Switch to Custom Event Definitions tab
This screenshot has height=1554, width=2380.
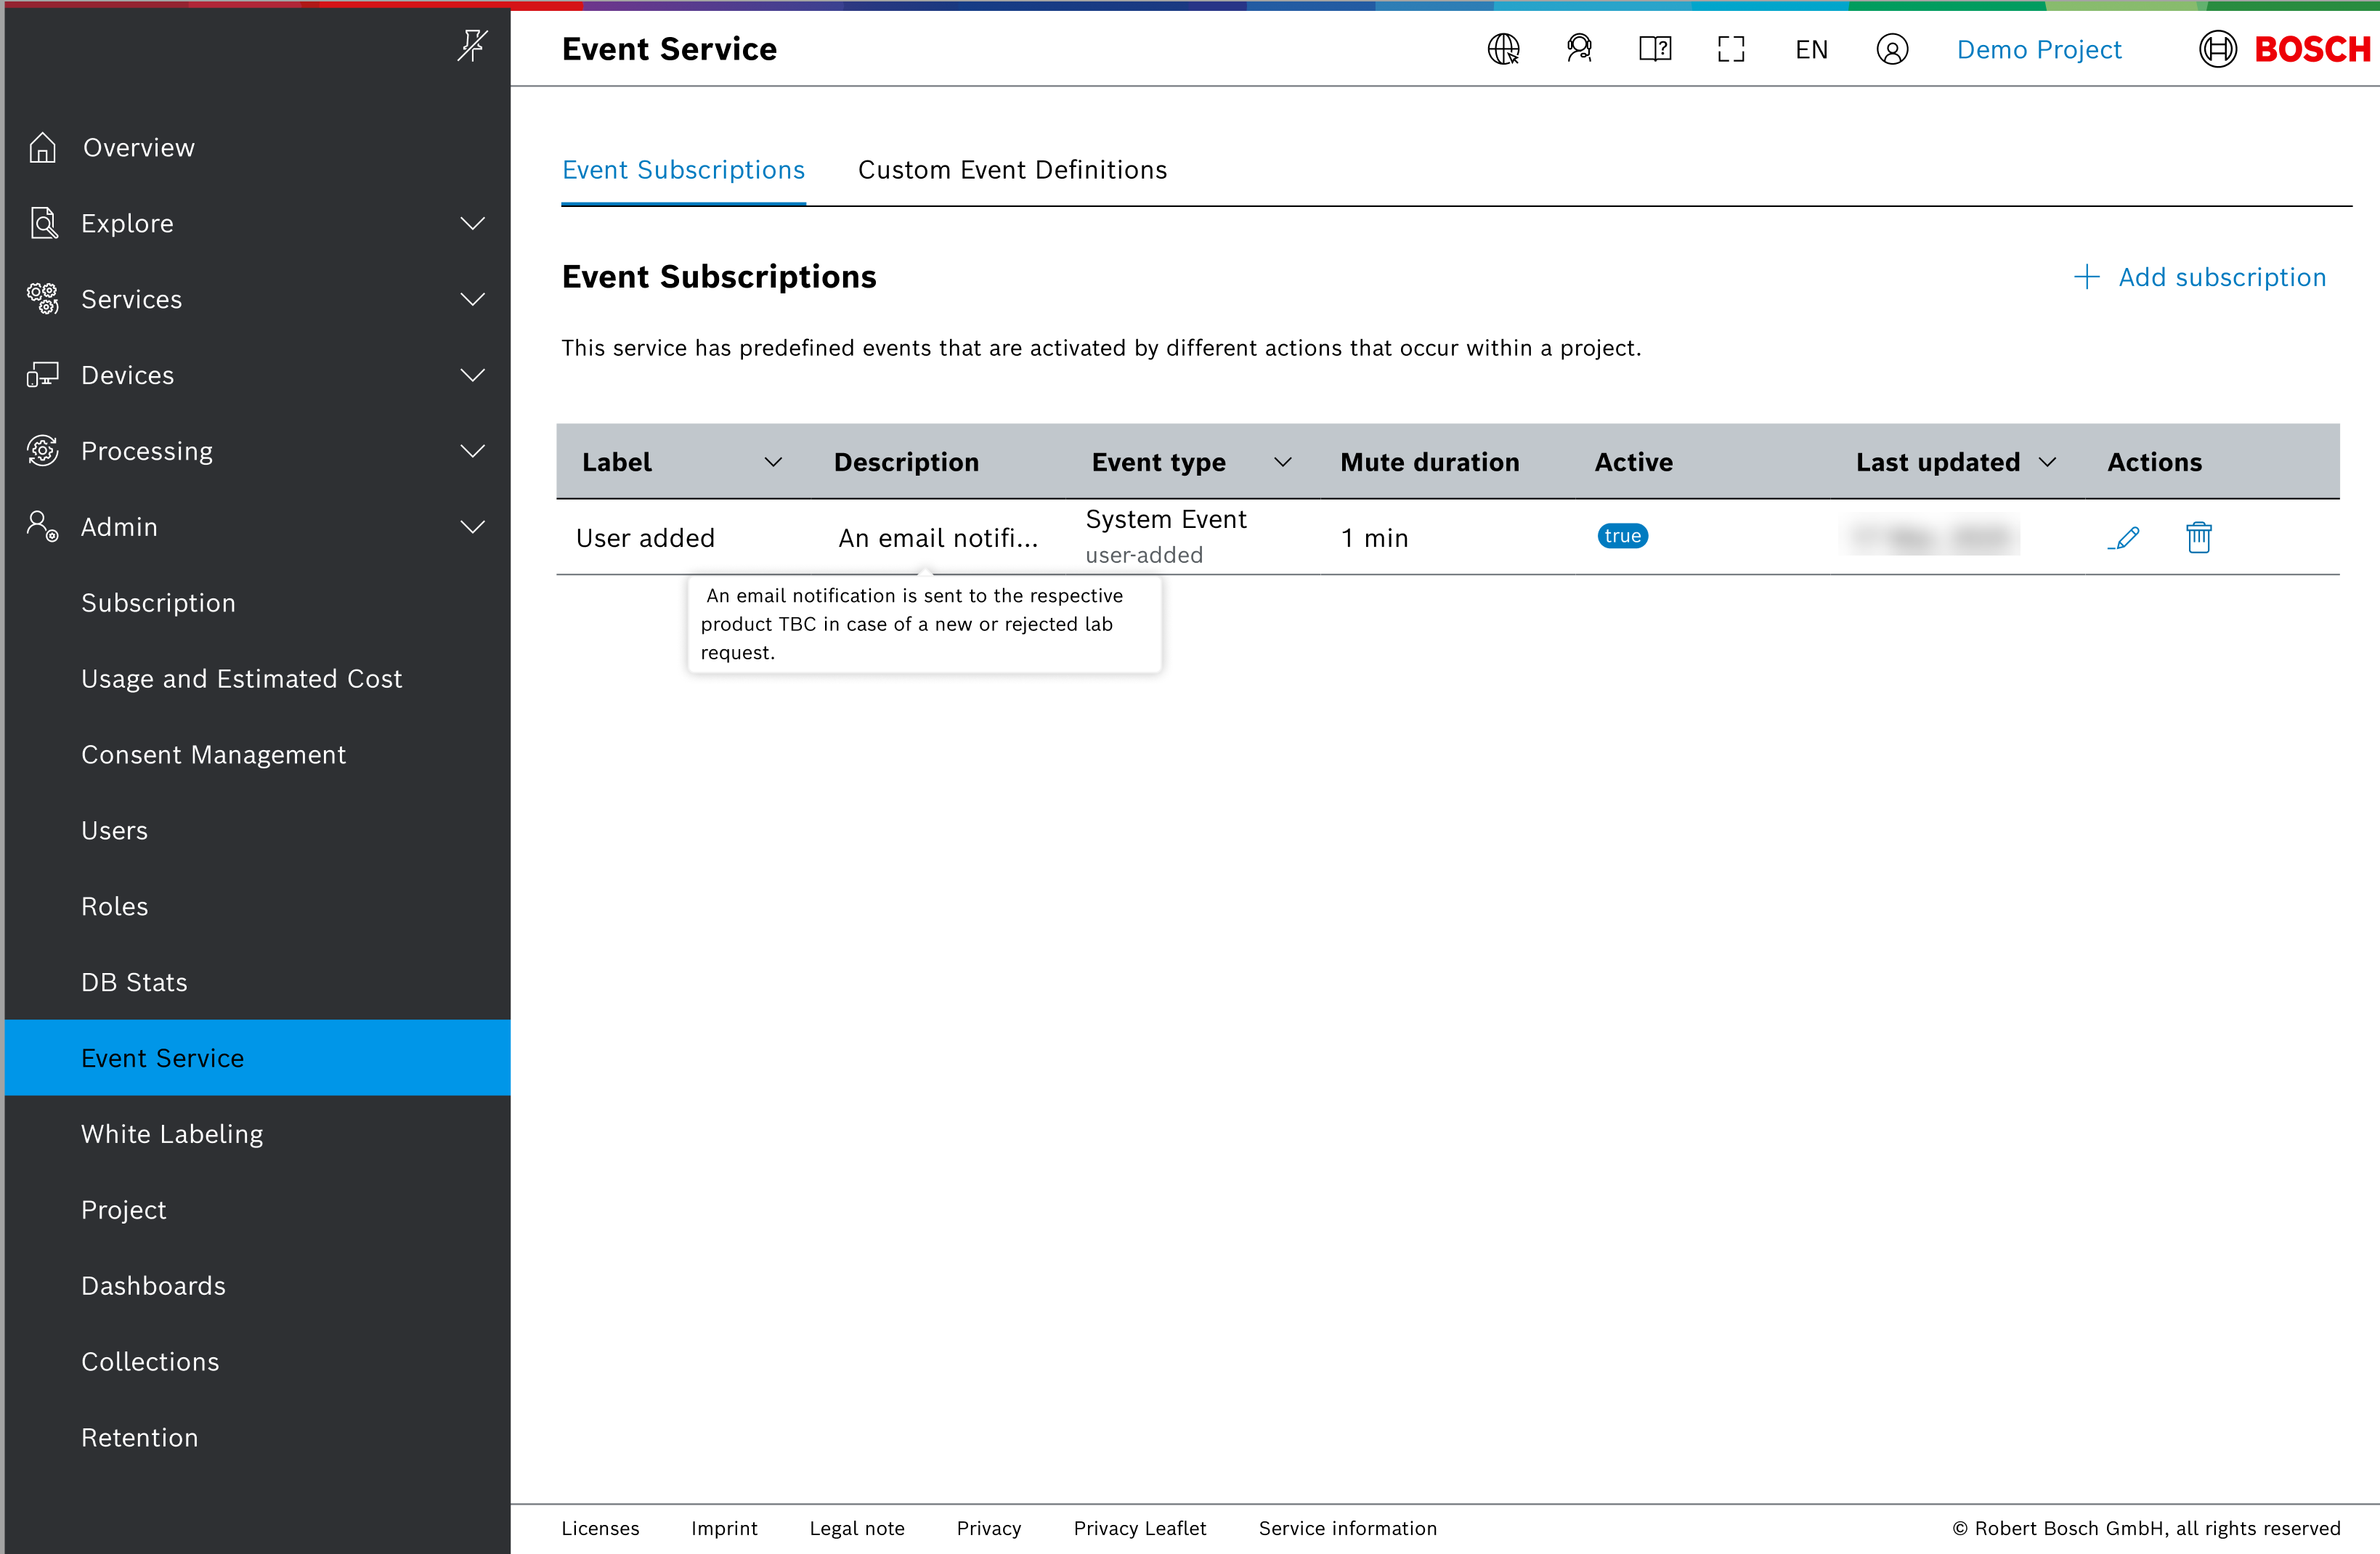coord(1012,170)
